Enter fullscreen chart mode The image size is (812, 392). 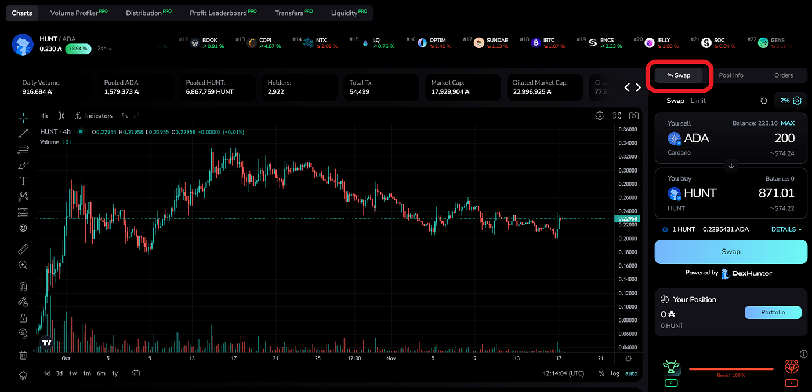pyautogui.click(x=617, y=116)
